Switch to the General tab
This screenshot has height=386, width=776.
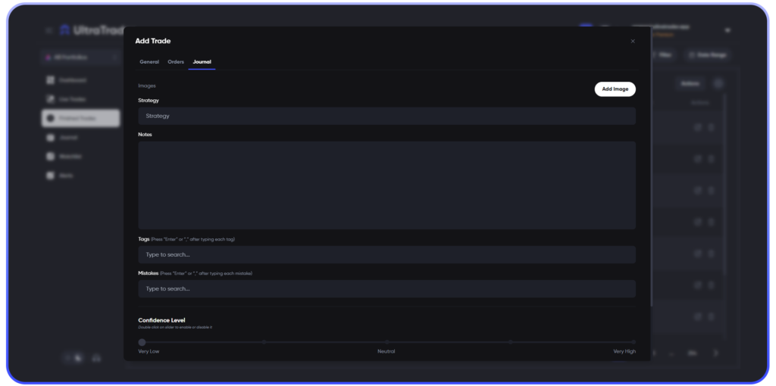coord(149,61)
